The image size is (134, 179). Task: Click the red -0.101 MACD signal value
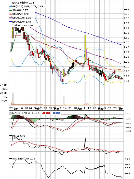pyautogui.click(x=46, y=113)
